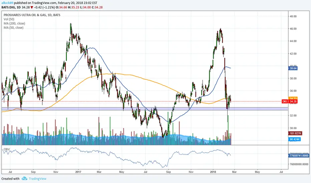Click the 2017 label on time axis
The height and width of the screenshot is (183, 311).
78,172
